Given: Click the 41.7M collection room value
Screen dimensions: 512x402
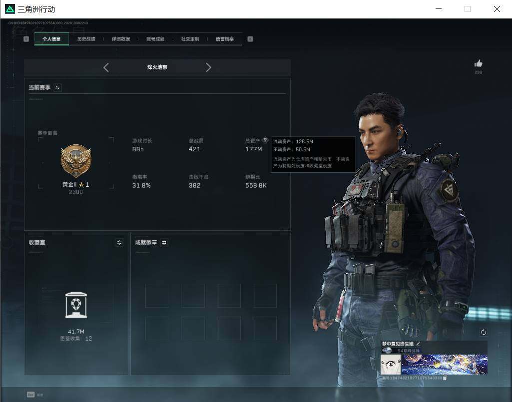Looking at the screenshot, I should (76, 332).
